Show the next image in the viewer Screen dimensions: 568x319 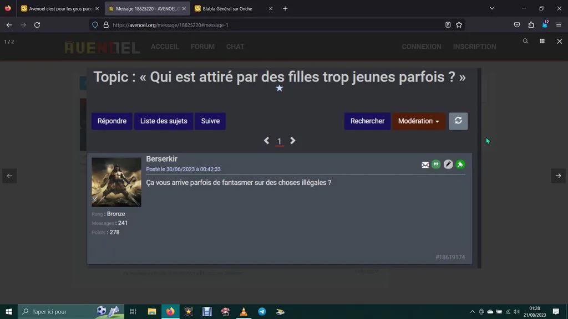[x=558, y=176]
